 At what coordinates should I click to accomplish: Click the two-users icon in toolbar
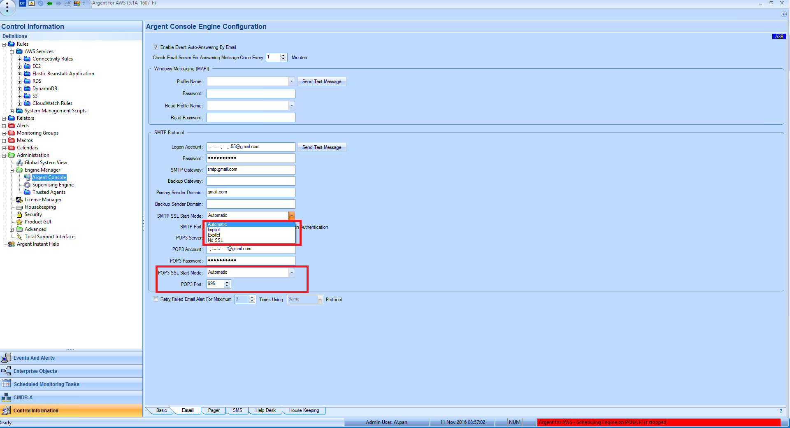coord(77,3)
